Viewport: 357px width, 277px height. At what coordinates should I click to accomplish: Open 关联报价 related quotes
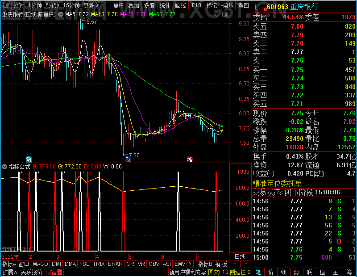[31, 272]
